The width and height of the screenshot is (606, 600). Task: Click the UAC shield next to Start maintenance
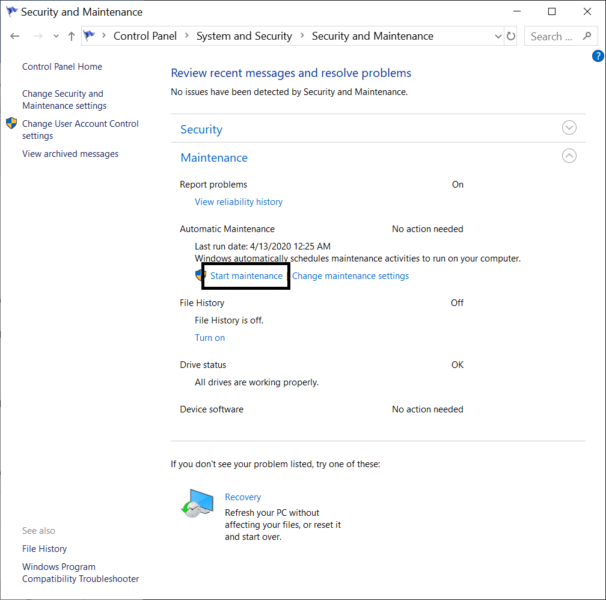pyautogui.click(x=200, y=275)
